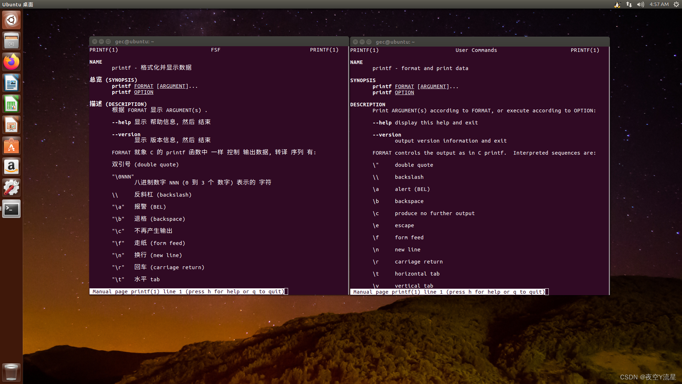Maximize the right gec@ubuntu terminal window

[369, 42]
